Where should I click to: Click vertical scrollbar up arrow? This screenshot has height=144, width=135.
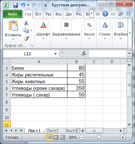pos(129,65)
